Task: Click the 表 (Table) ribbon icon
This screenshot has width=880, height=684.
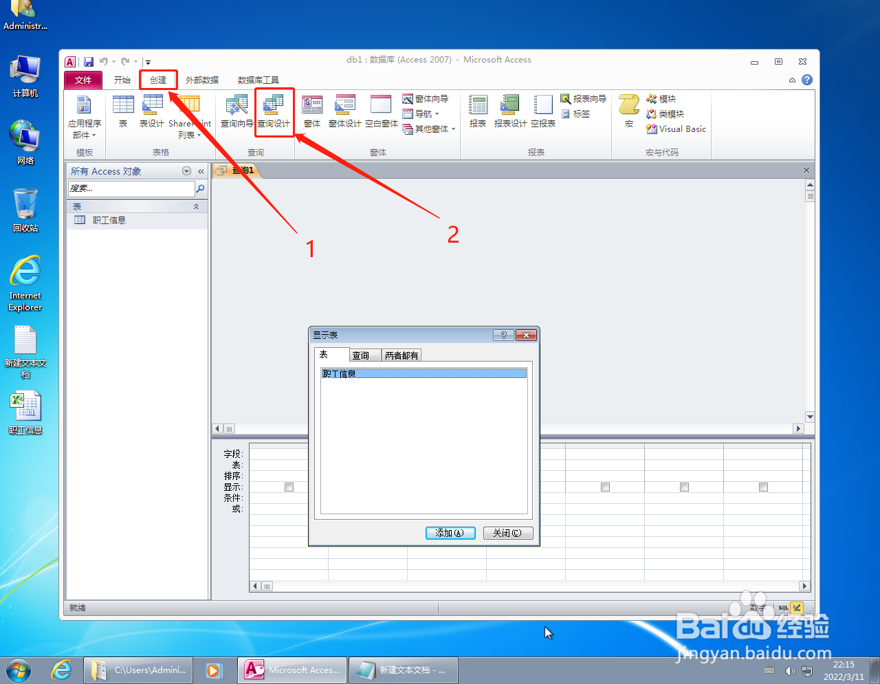Action: point(123,111)
